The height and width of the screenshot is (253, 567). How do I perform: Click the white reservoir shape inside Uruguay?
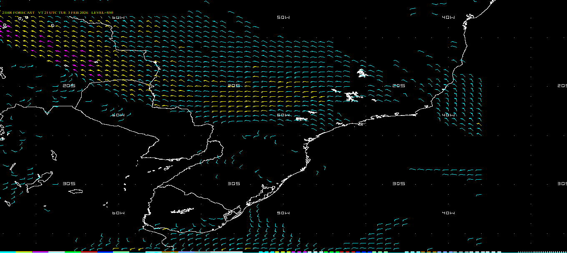[182, 211]
